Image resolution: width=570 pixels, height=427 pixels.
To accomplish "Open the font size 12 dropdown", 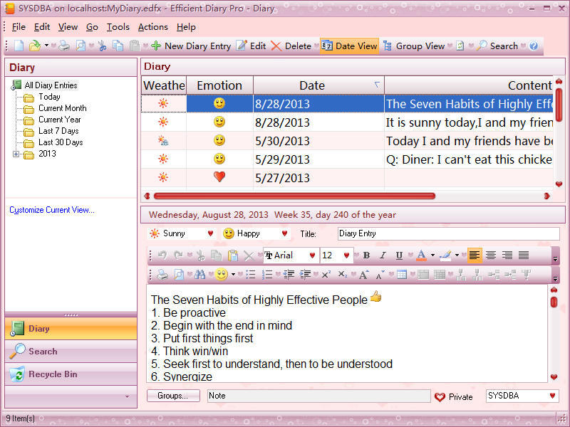I will click(346, 255).
